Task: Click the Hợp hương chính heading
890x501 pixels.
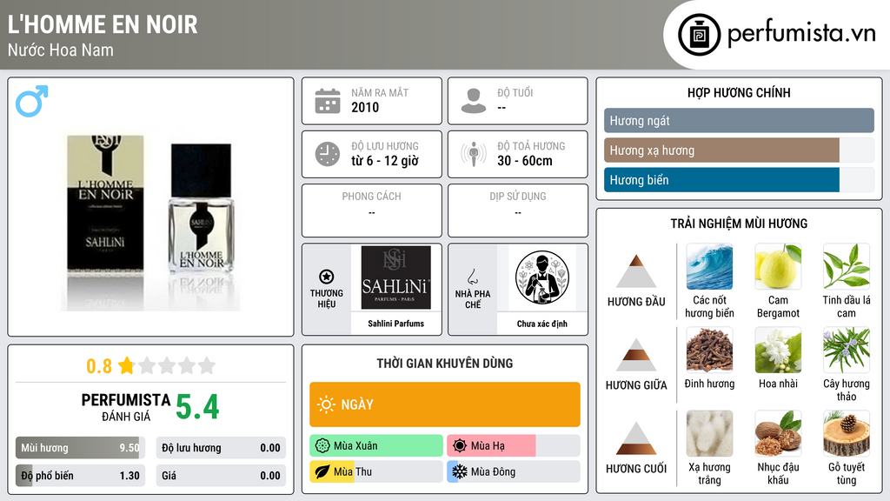Action: point(739,92)
